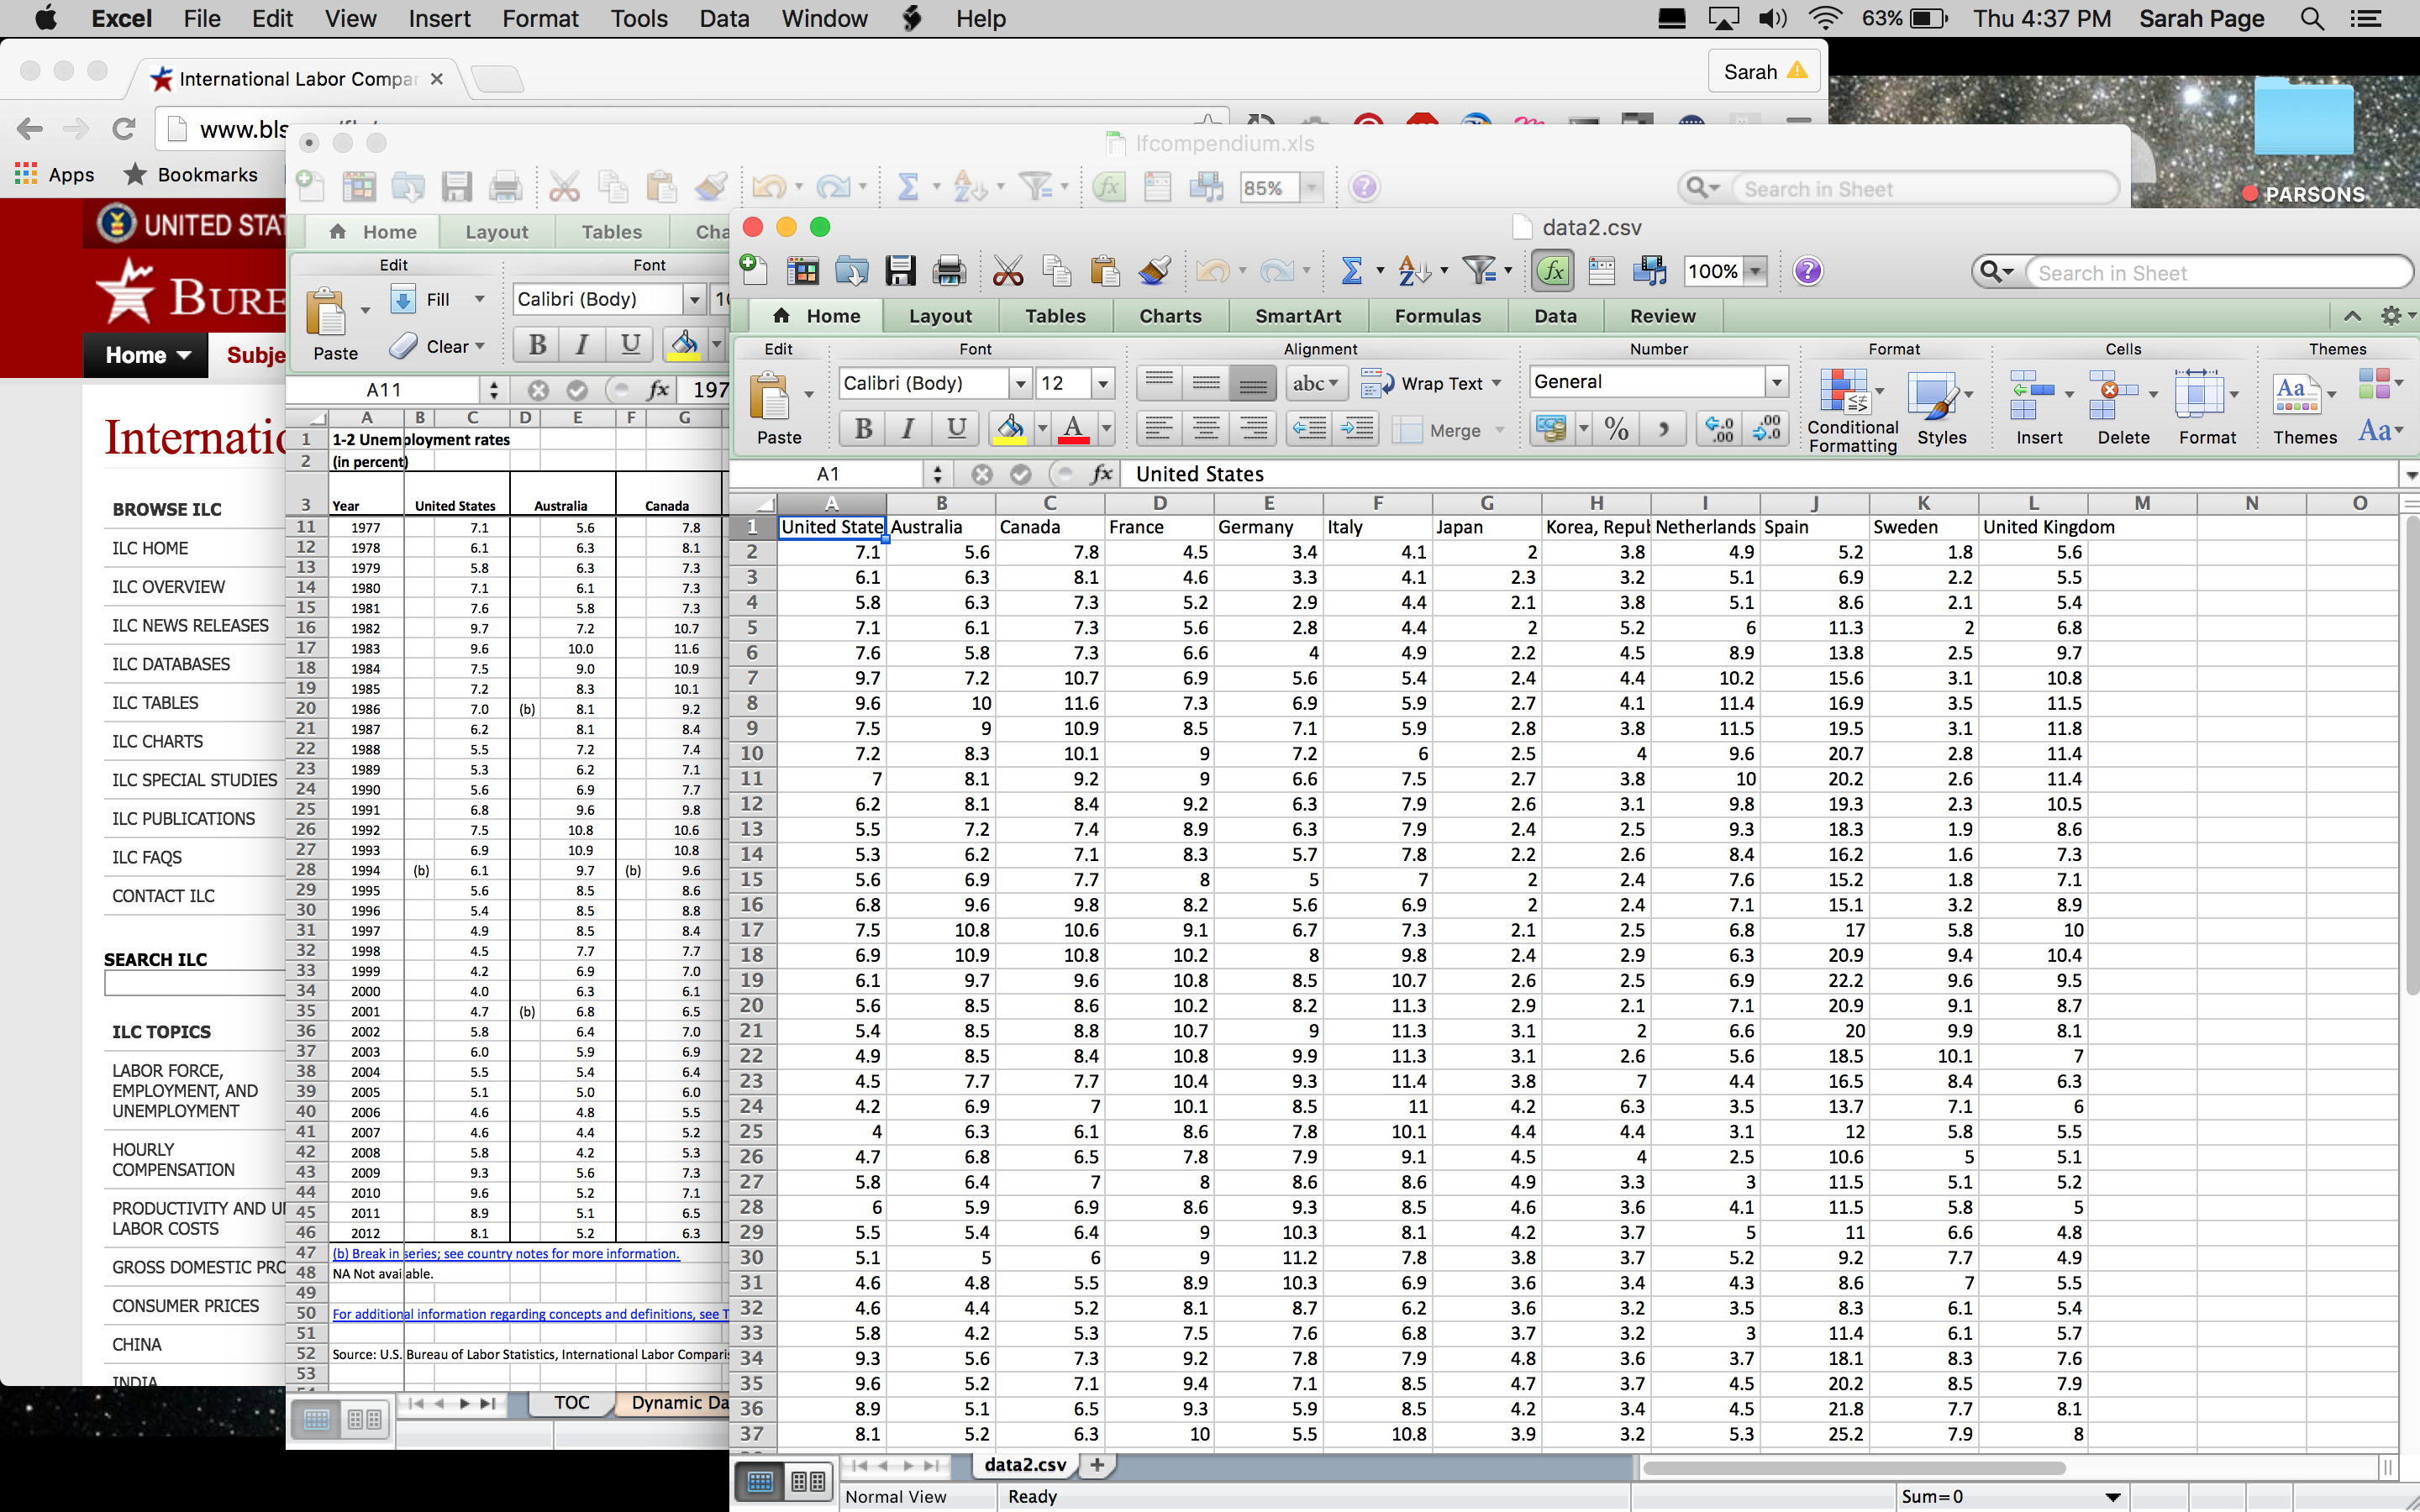Click the Name Box showing A1 in data2.csv

point(827,474)
